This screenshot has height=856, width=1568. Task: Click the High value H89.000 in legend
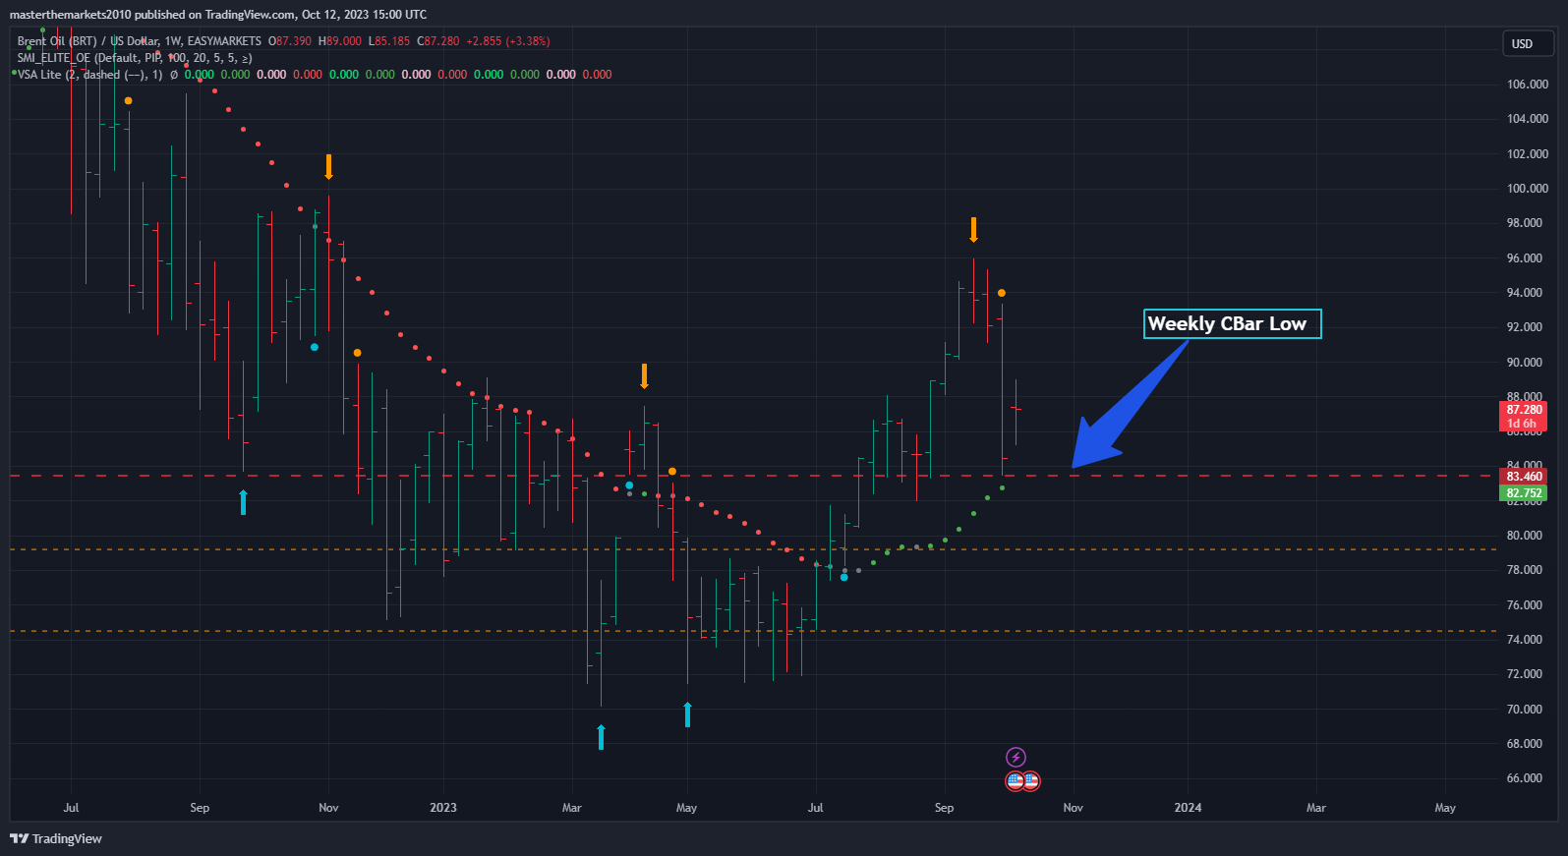(340, 41)
